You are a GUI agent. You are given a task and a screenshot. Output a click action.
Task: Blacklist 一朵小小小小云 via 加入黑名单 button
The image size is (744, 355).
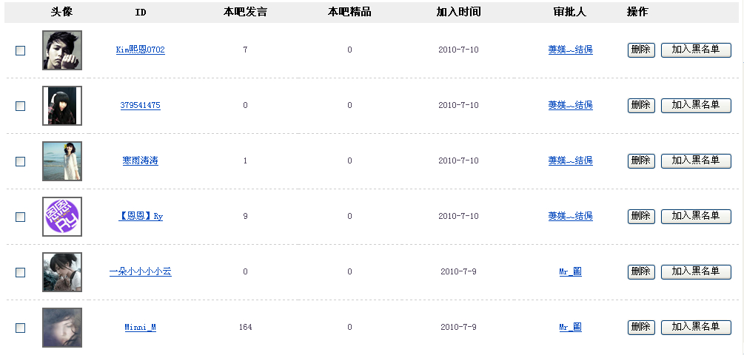click(695, 271)
